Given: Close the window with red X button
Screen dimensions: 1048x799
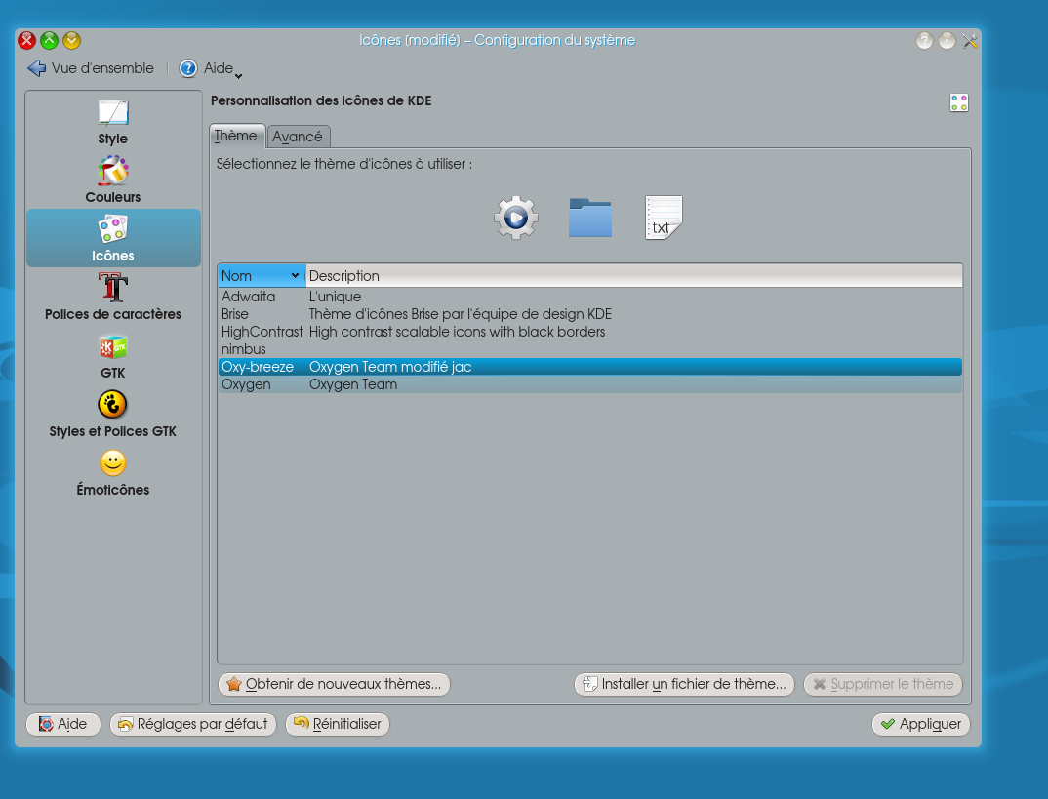Looking at the screenshot, I should tap(26, 41).
